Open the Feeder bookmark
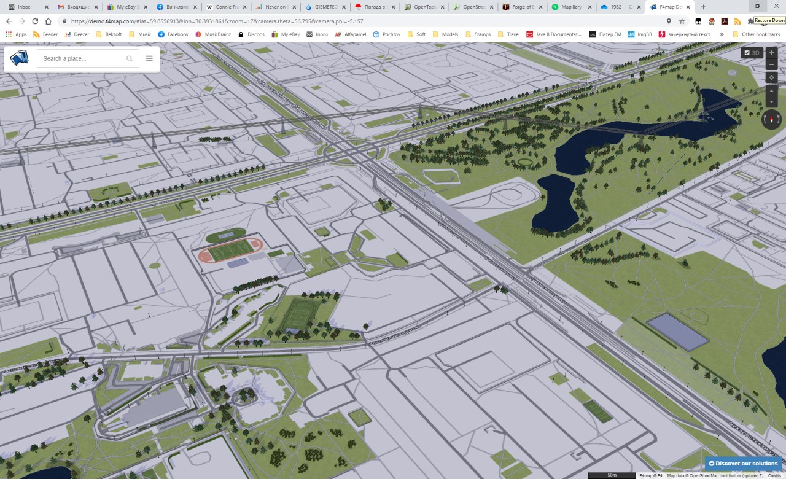Viewport: 786px width, 479px height. coord(45,34)
